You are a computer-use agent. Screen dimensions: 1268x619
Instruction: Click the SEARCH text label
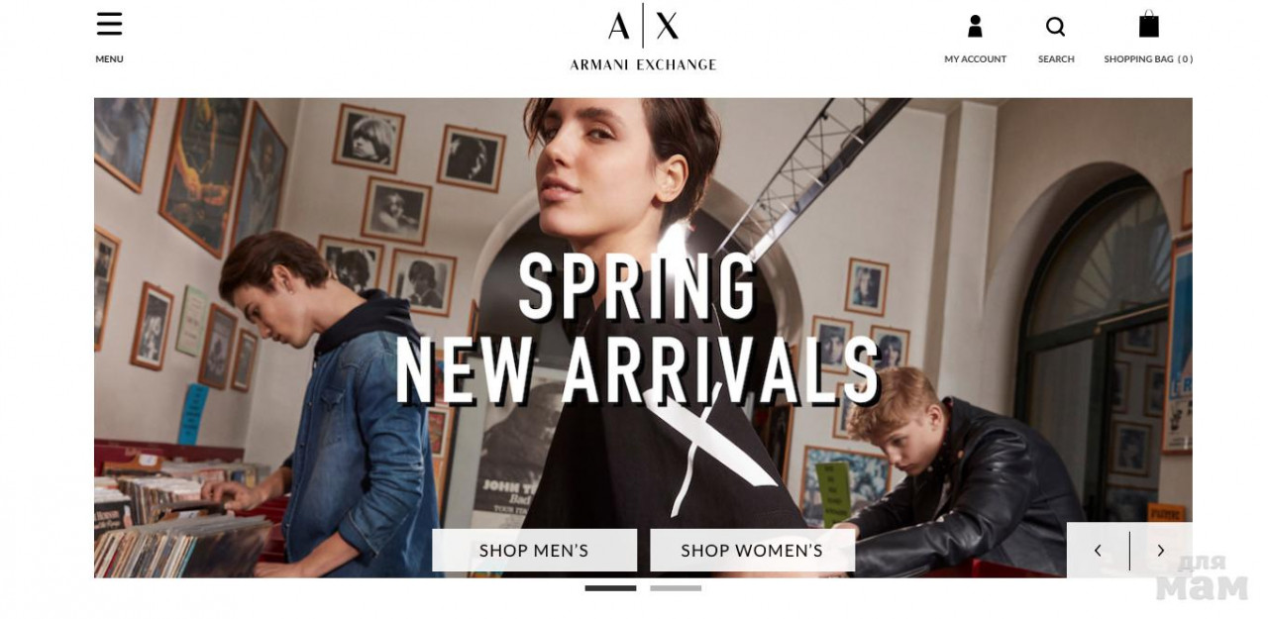tap(1056, 59)
